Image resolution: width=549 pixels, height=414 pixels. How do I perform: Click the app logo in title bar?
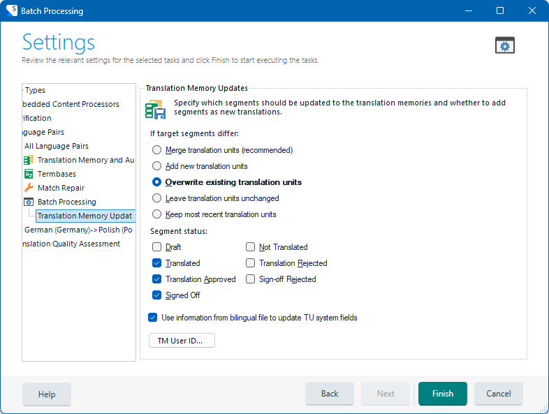10,10
